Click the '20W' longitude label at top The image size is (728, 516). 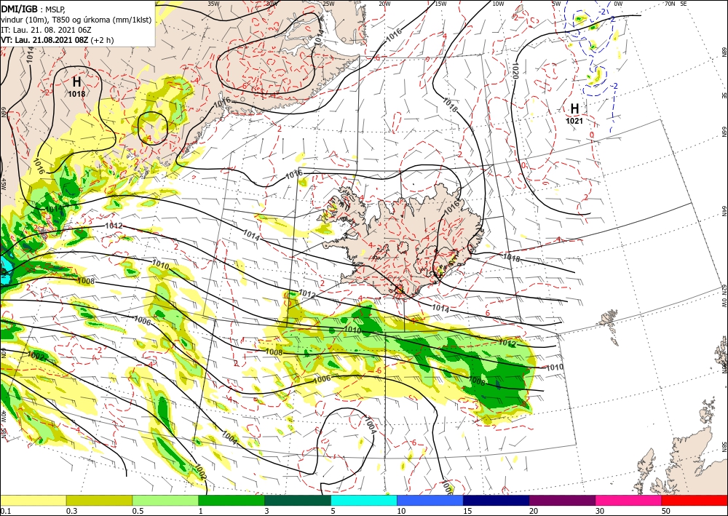[x=384, y=4]
